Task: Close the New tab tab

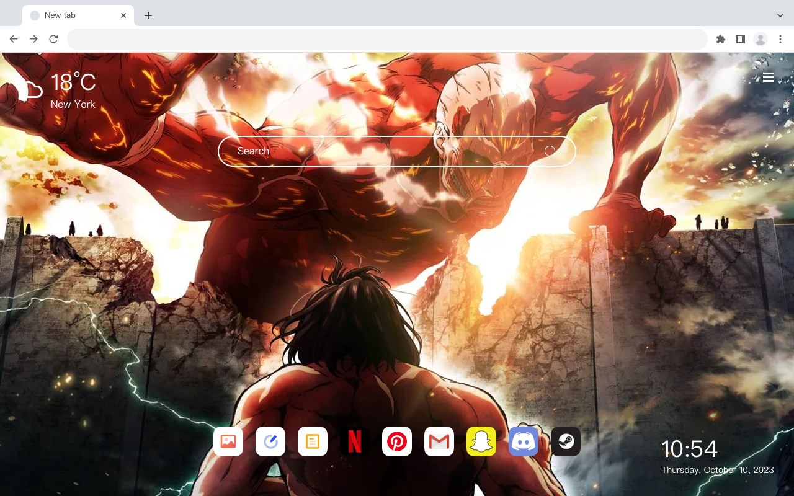Action: [123, 15]
